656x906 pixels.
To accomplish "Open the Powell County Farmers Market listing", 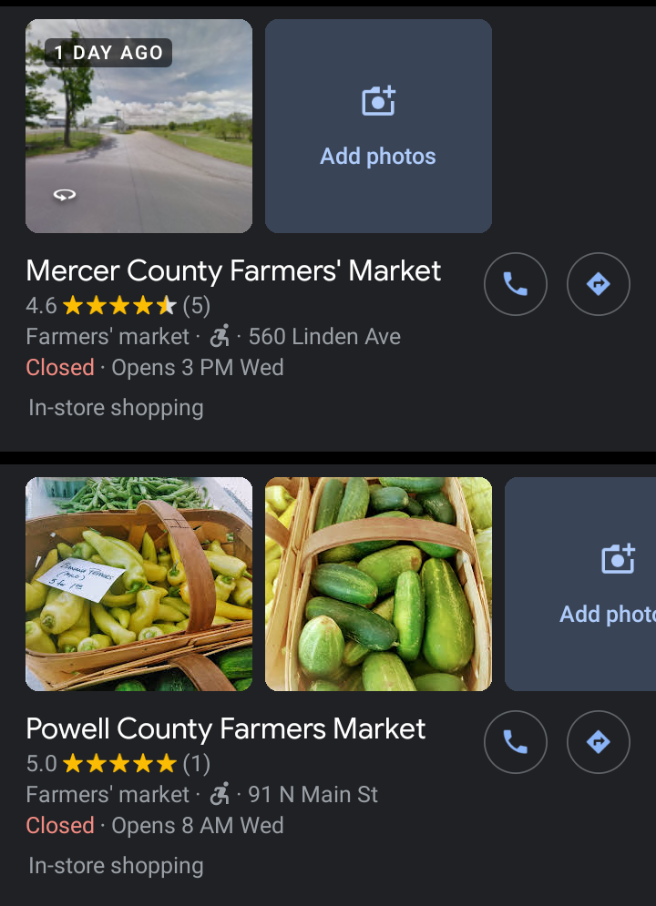I will pyautogui.click(x=225, y=729).
